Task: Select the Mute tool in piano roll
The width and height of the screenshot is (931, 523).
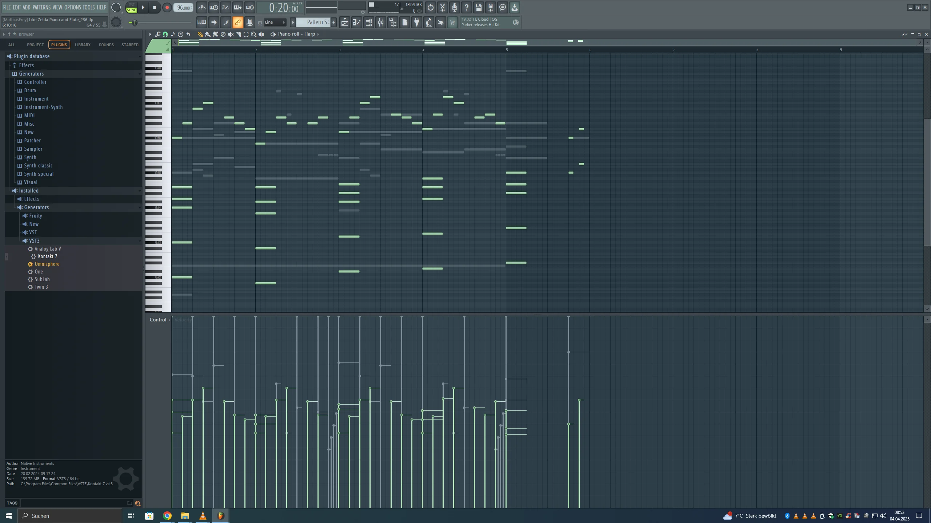Action: tap(231, 34)
